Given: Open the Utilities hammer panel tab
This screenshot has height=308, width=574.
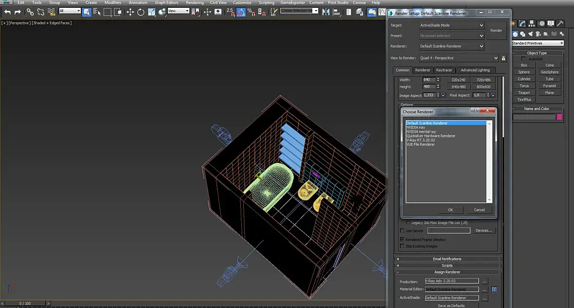Looking at the screenshot, I should [560, 23].
